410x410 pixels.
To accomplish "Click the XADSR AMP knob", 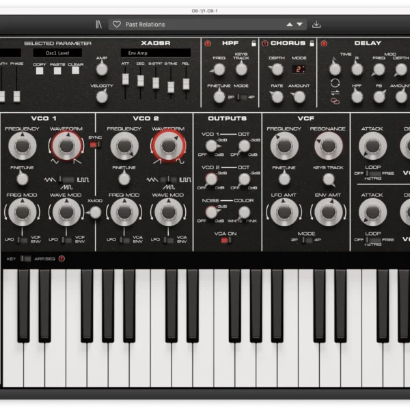I will pyautogui.click(x=102, y=69).
